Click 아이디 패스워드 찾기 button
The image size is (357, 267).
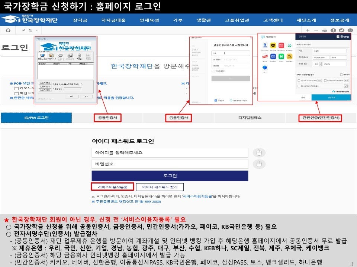tap(160, 187)
